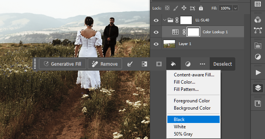Viewport: 265px width, 139px height.
Task: Open the Layers panel icon
Action: (258, 88)
